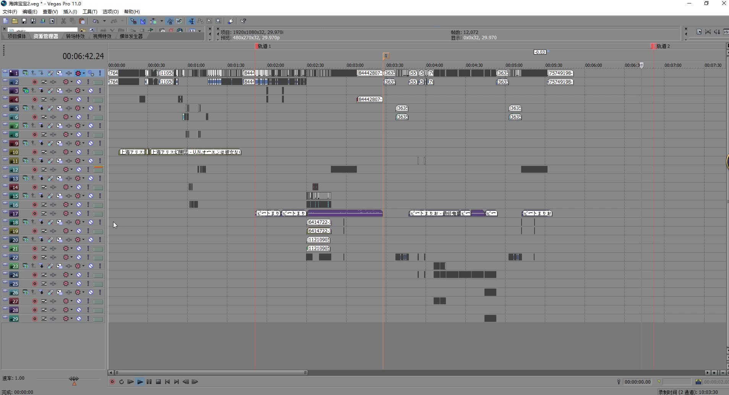The height and width of the screenshot is (395, 729).
Task: Open the 工具(T) menu
Action: click(x=90, y=11)
